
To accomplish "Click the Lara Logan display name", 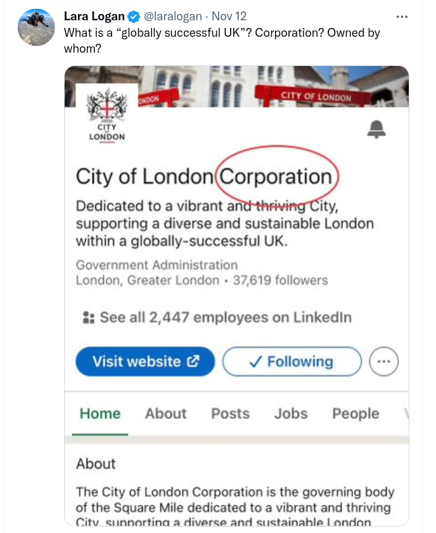I will pyautogui.click(x=94, y=16).
